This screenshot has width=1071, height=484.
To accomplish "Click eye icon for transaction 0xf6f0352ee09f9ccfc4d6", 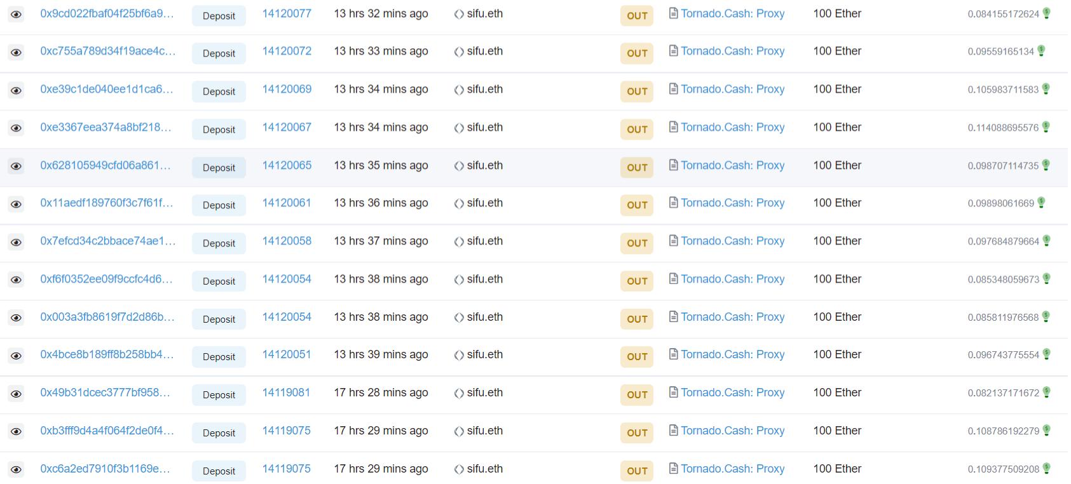I will pyautogui.click(x=17, y=280).
